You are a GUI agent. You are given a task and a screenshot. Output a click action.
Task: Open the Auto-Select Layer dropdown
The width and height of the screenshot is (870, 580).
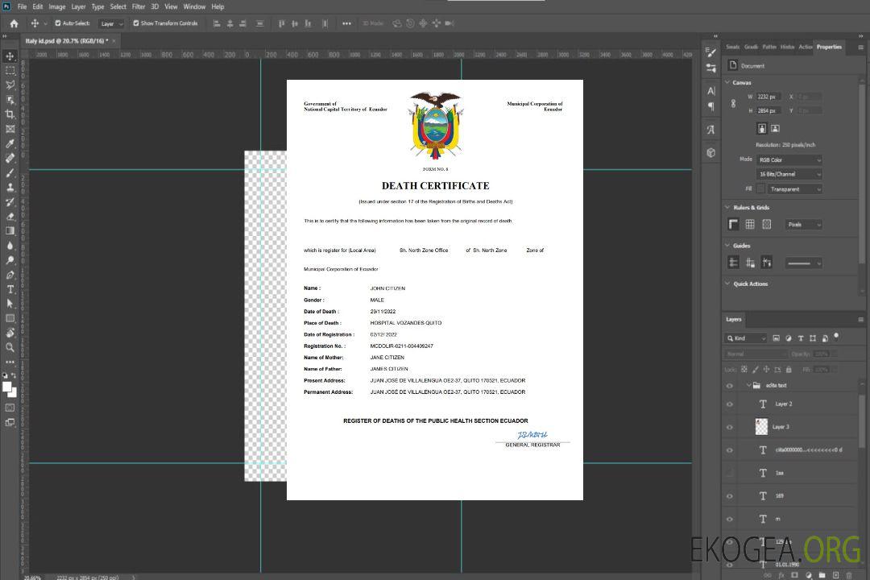(111, 24)
